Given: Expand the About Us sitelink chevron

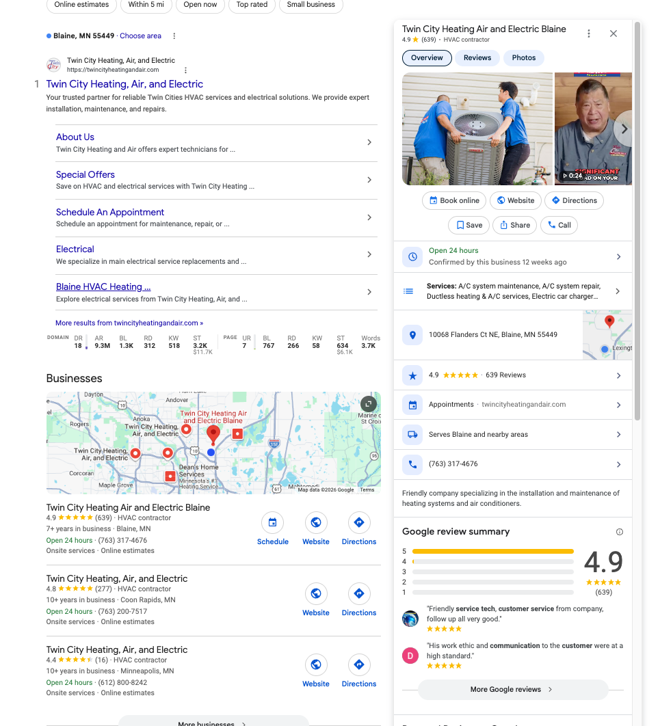Looking at the screenshot, I should pyautogui.click(x=369, y=142).
